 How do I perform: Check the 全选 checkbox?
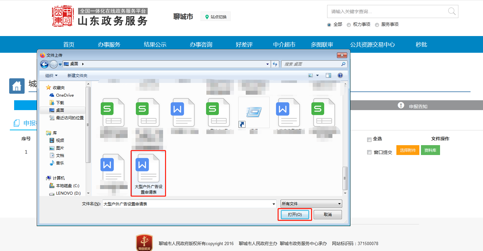[x=369, y=140]
